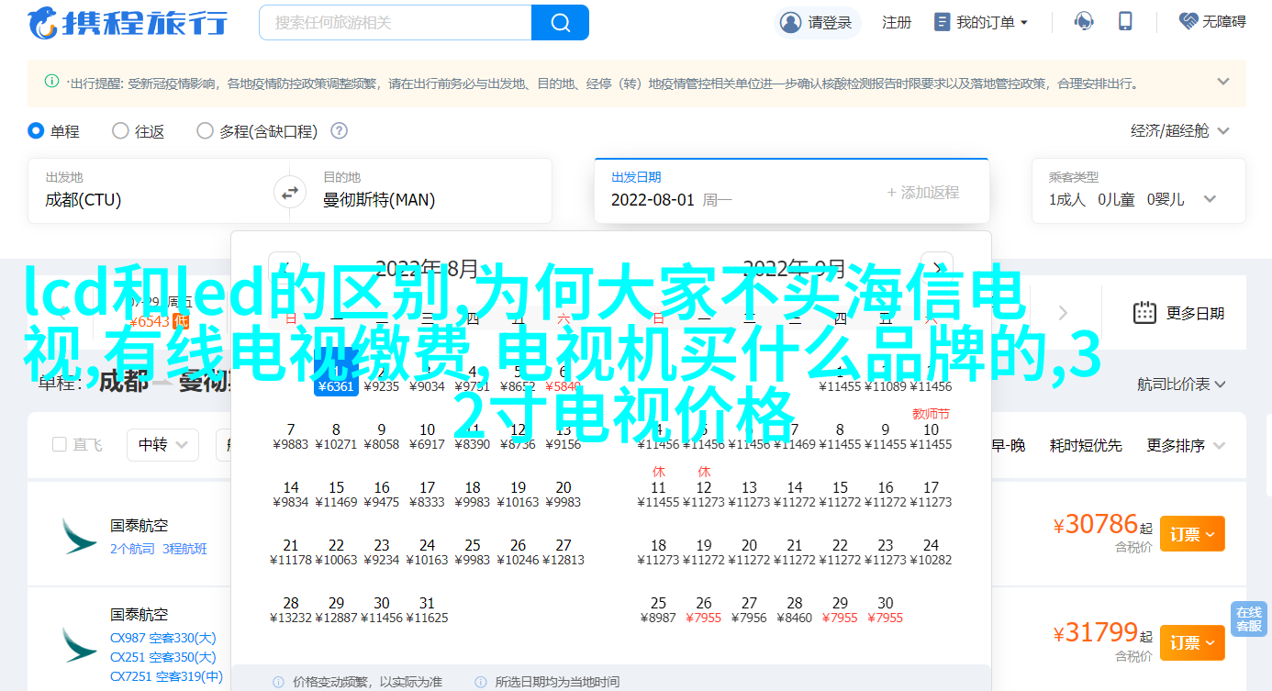This screenshot has width=1272, height=691.
Task: Click flight CX251 空客350(大)
Action: 163,657
